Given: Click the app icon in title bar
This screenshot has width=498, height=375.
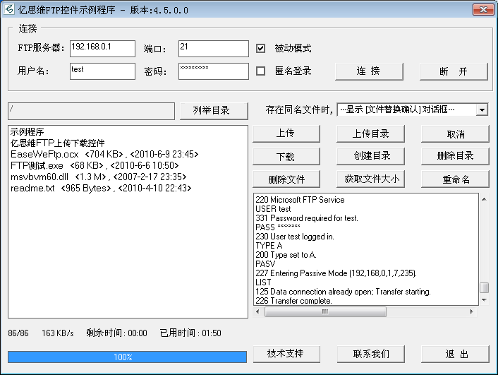Looking at the screenshot, I should (9, 9).
